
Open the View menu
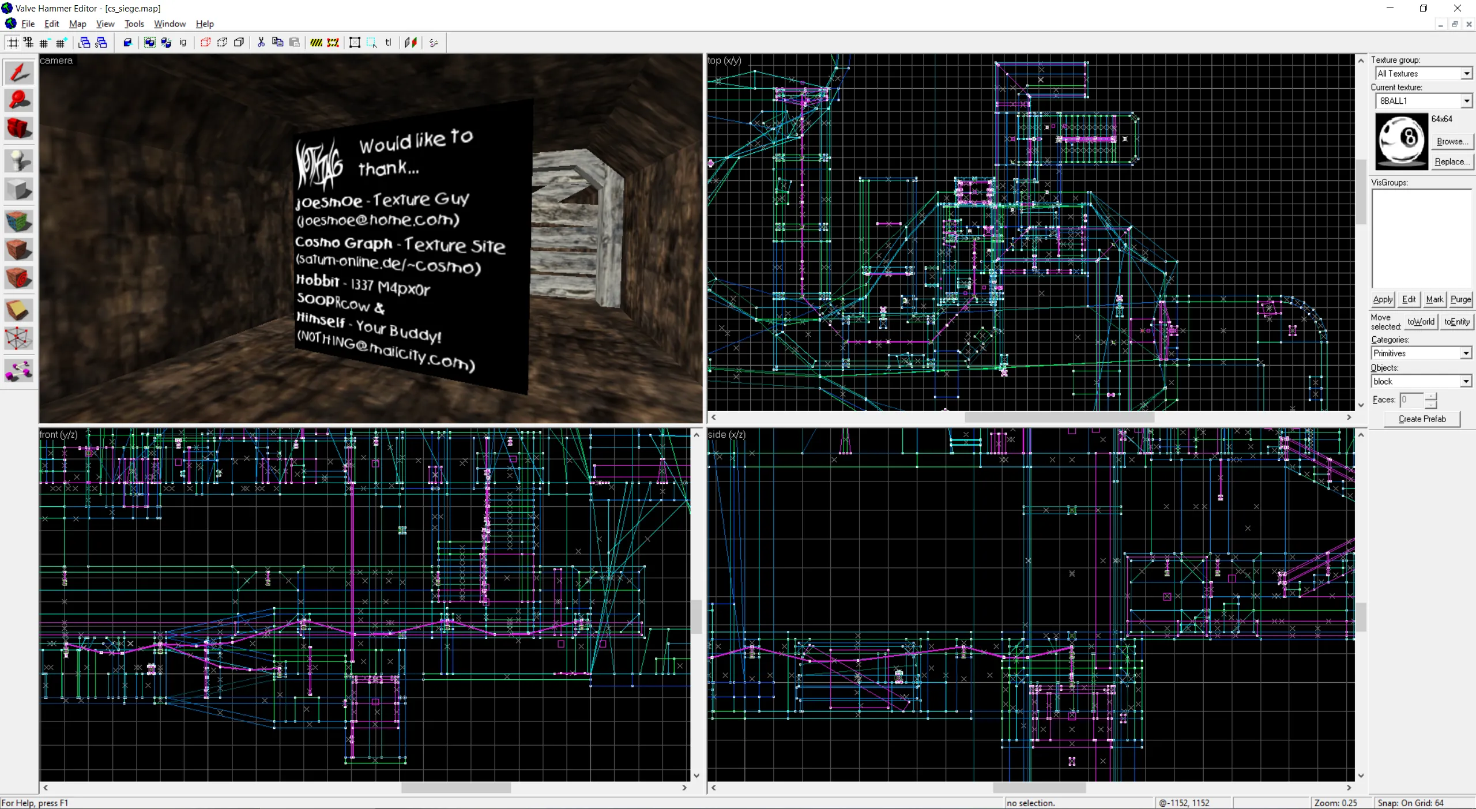coord(105,24)
